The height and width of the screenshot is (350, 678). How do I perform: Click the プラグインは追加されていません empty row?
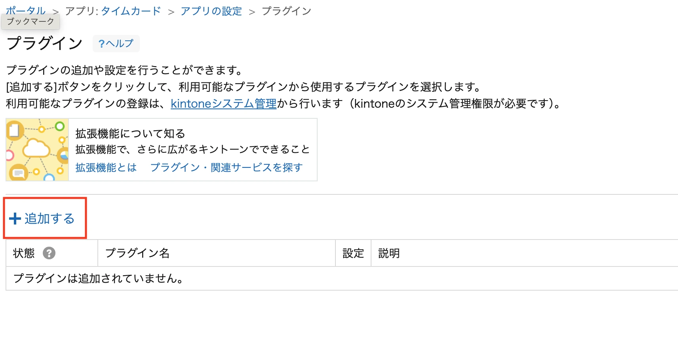pyautogui.click(x=342, y=278)
